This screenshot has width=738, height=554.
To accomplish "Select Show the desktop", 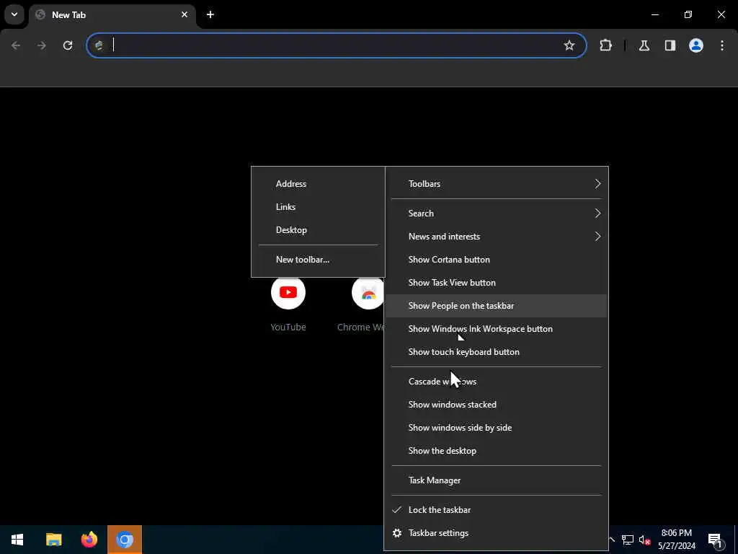I will [x=497, y=451].
